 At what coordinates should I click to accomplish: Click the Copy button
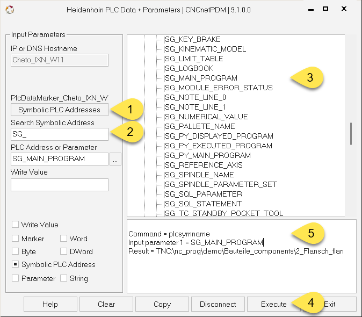click(x=162, y=304)
